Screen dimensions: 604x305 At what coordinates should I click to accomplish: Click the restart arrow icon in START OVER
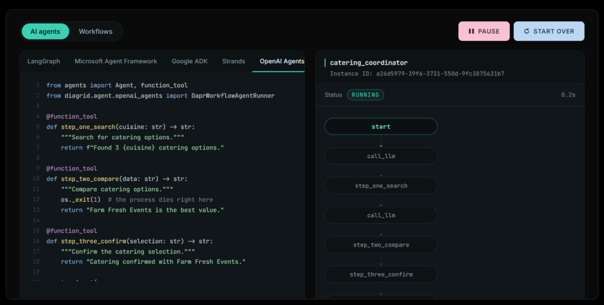(527, 31)
